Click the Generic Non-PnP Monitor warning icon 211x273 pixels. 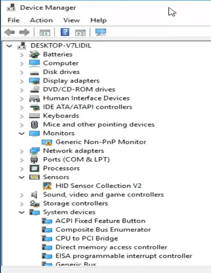coord(47,142)
